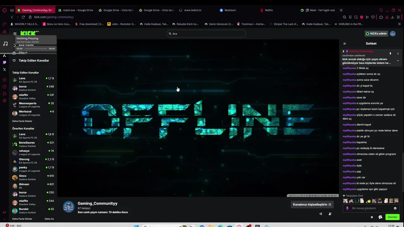Click the music player progress bar
This screenshot has width=404, height=227.
click(36, 49)
